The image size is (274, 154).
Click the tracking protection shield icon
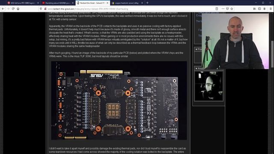click(x=41, y=9)
